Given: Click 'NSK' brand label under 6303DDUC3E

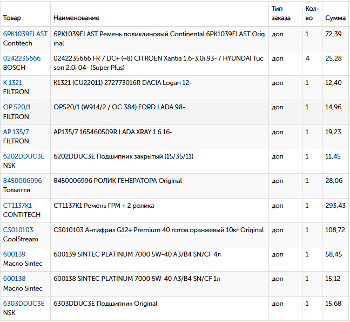Looking at the screenshot, I should (x=9, y=313).
